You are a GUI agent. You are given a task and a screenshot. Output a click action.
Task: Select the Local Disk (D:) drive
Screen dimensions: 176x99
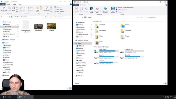[132, 51]
